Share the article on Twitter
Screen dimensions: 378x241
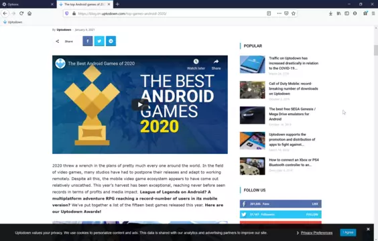pyautogui.click(x=99, y=41)
